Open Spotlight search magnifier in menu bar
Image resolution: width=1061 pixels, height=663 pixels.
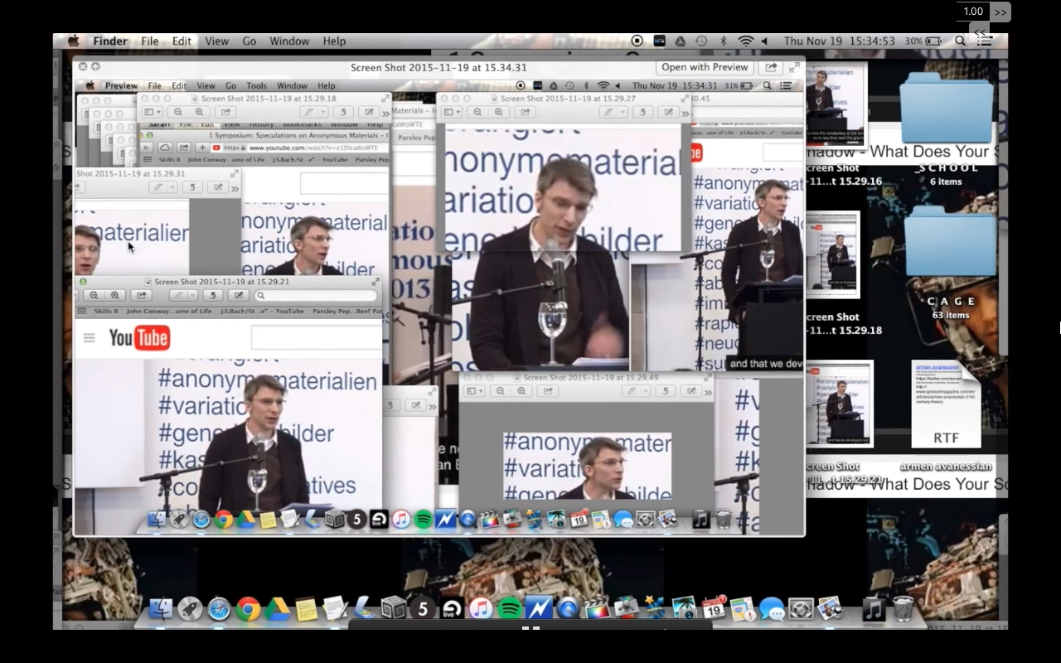pyautogui.click(x=960, y=41)
